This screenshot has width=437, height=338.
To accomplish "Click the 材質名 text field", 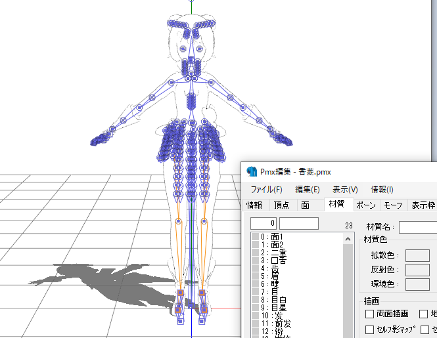I will (418, 227).
